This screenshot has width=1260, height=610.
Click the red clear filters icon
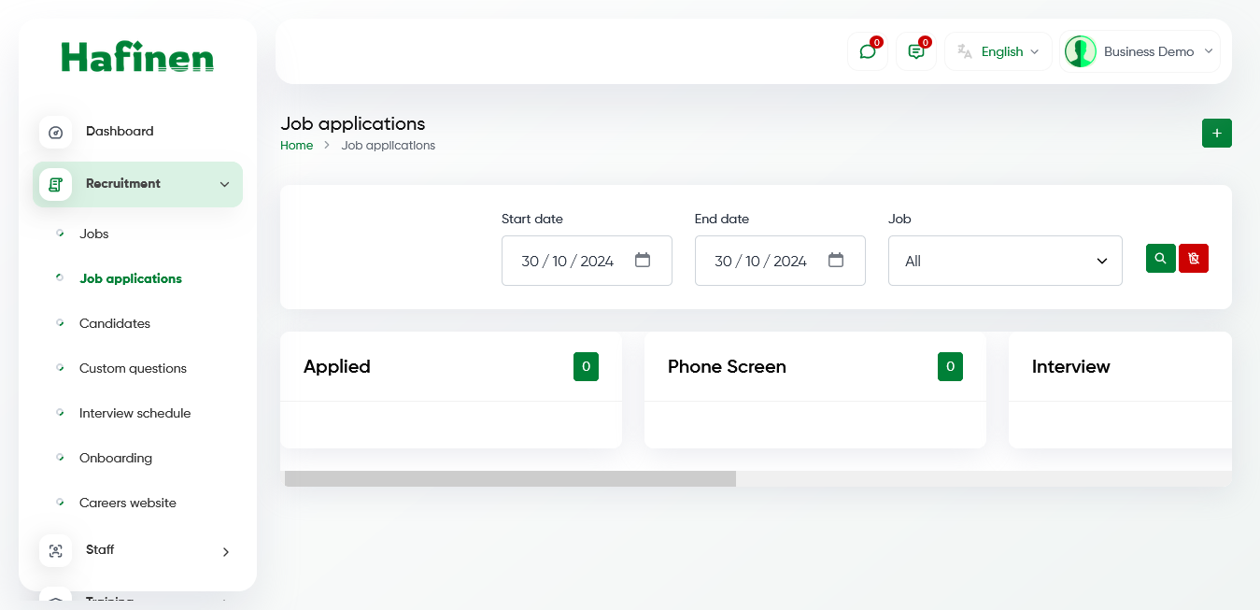[1193, 258]
